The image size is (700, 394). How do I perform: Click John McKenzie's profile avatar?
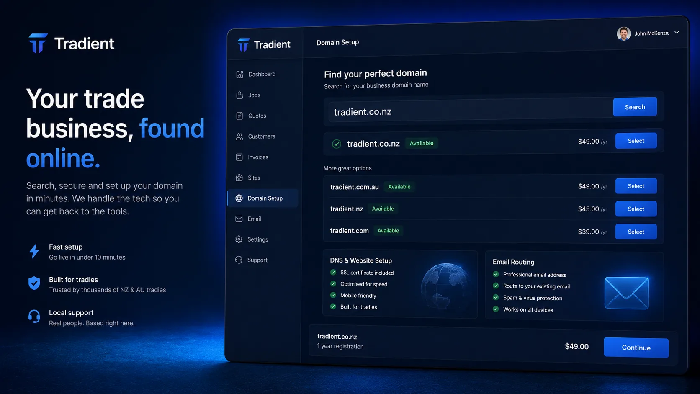pyautogui.click(x=624, y=33)
